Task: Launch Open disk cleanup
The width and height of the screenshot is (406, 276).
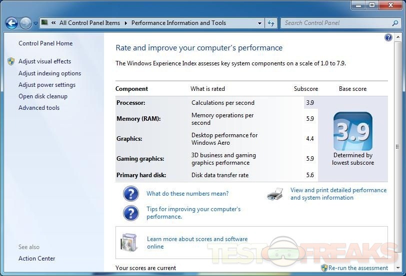Action: (43, 96)
